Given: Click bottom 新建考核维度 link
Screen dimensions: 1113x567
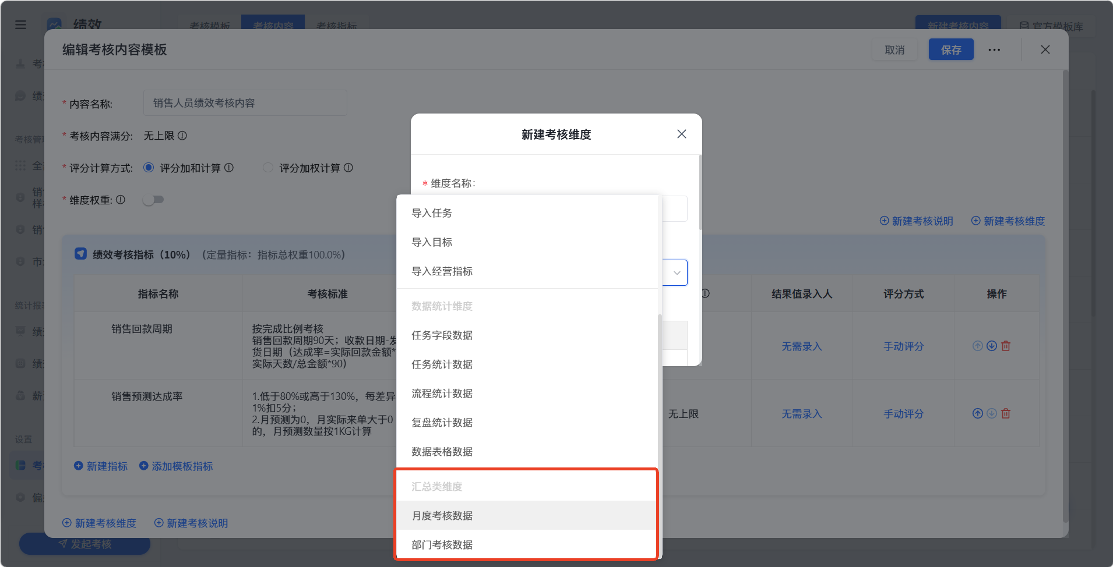Looking at the screenshot, I should tap(99, 523).
